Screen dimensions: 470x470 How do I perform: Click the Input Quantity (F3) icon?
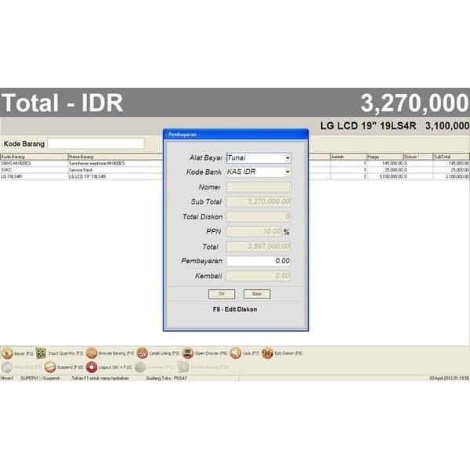coord(41,353)
